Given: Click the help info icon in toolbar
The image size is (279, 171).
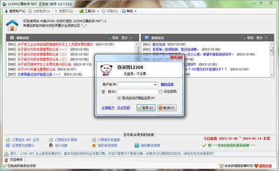Looking at the screenshot, I should coord(124,11).
